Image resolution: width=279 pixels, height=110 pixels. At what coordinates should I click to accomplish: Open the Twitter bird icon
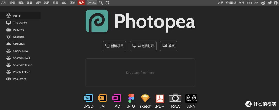tap(270, 3)
